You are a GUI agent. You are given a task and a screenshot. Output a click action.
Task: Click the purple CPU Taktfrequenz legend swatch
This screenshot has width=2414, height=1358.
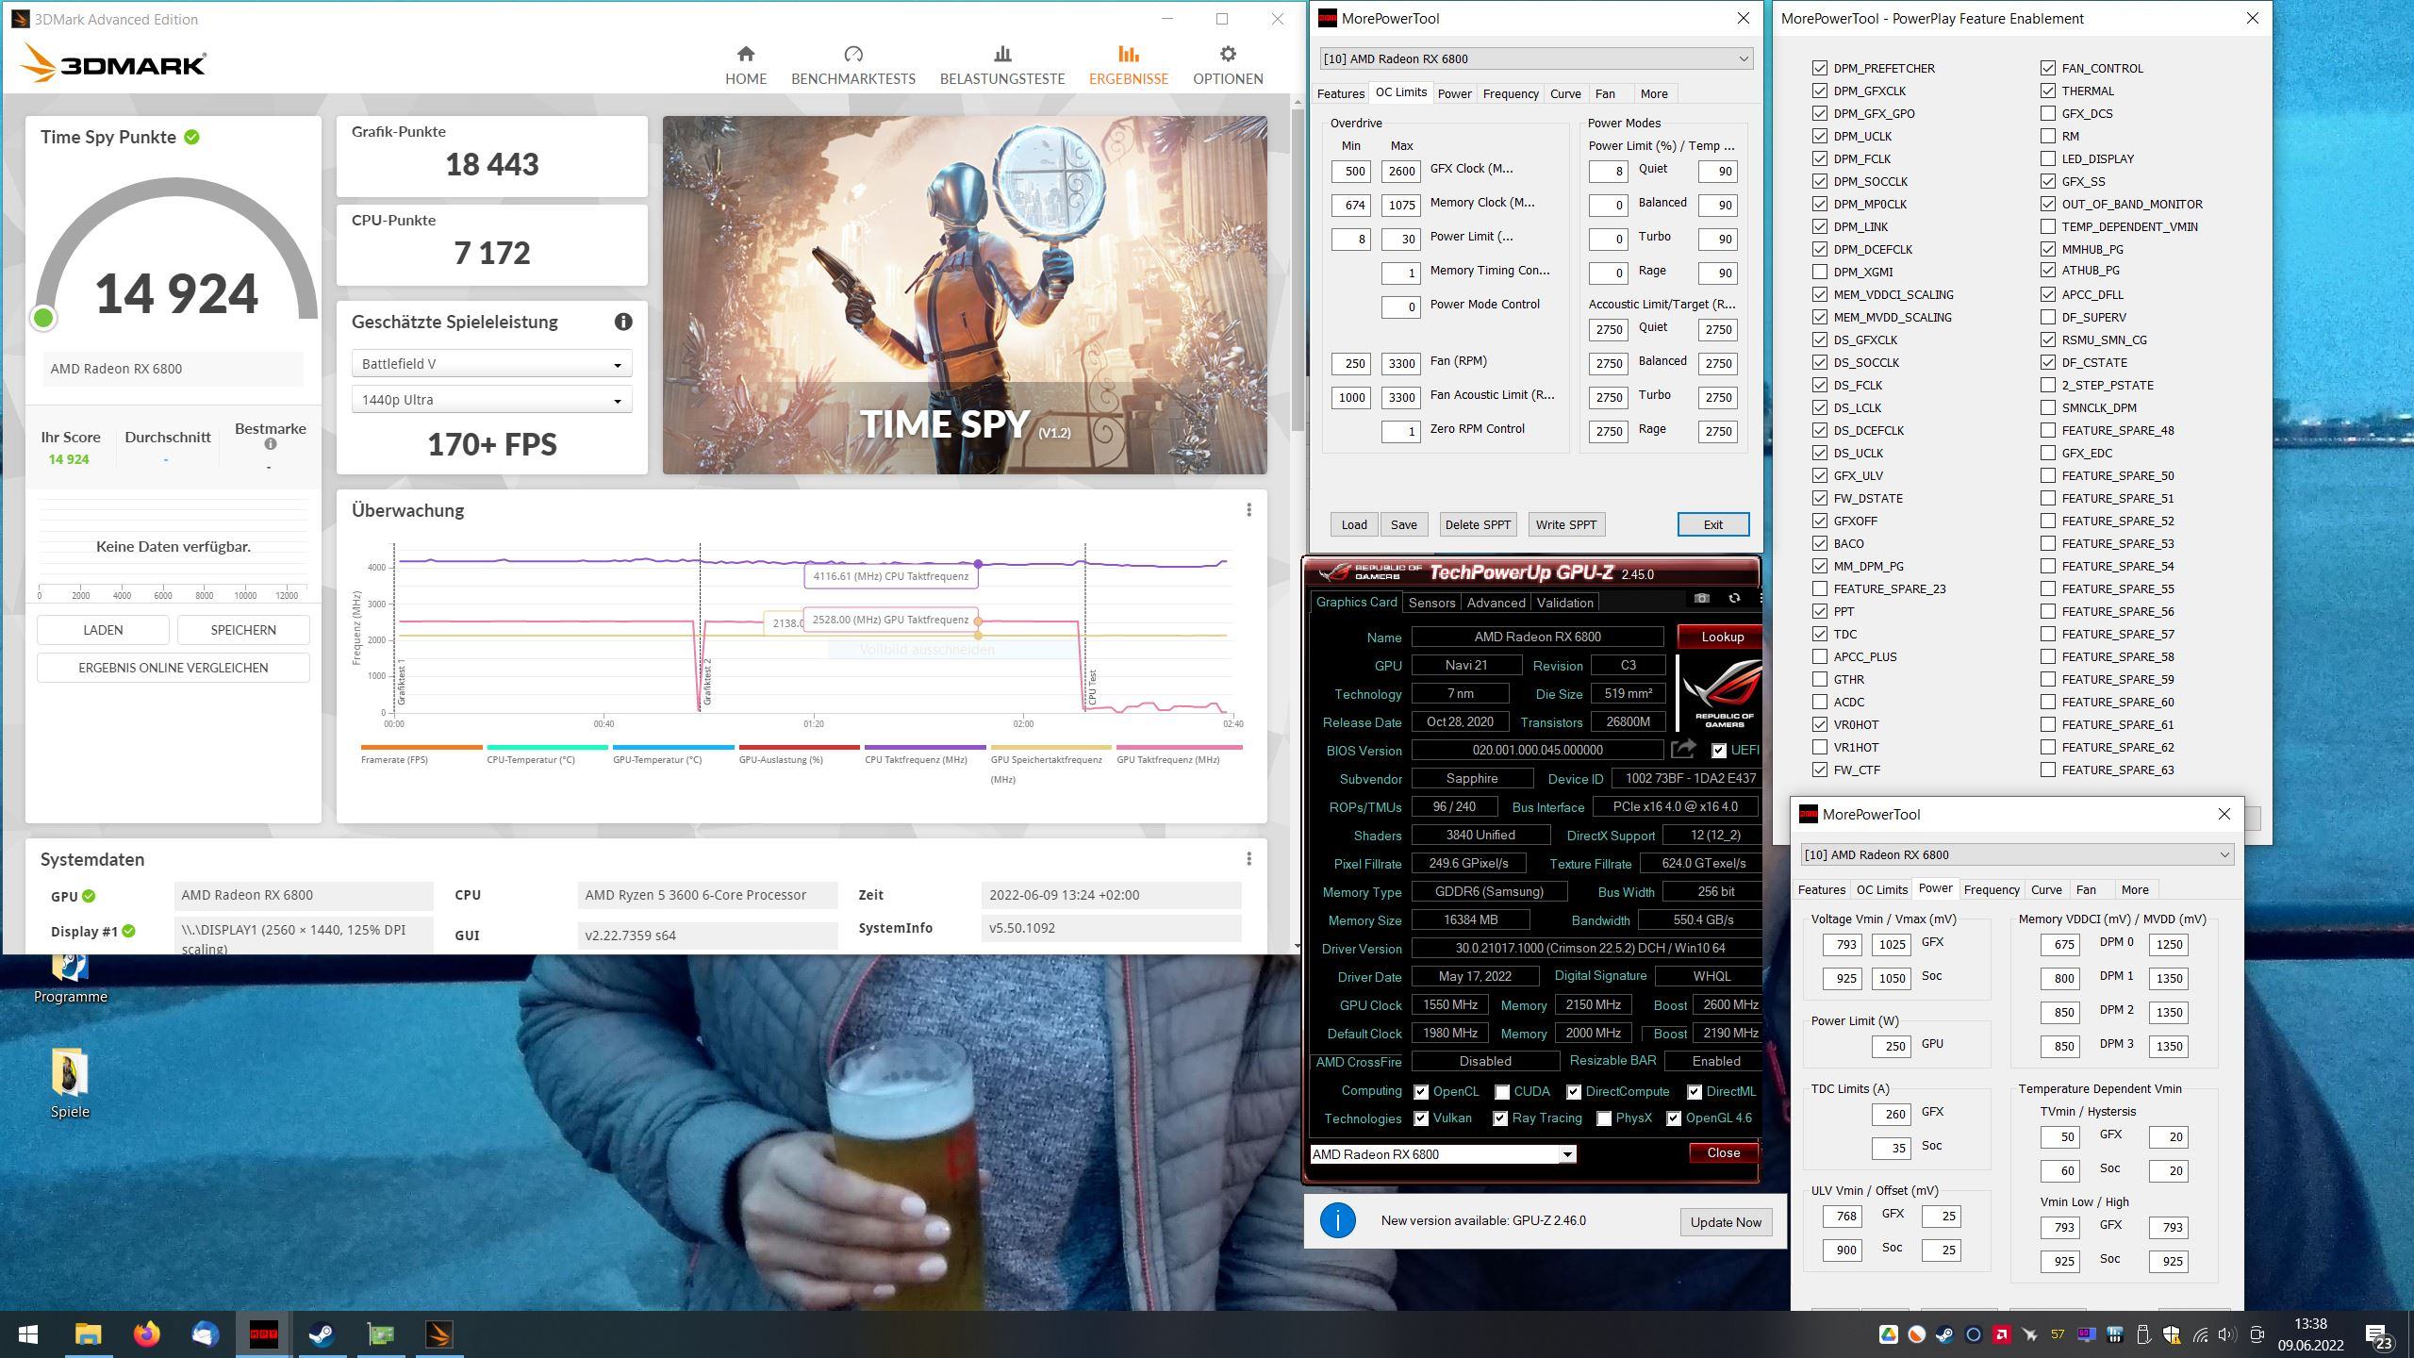click(x=925, y=747)
